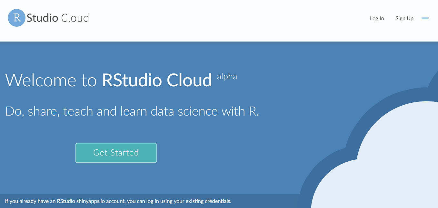The height and width of the screenshot is (208, 438).
Task: Open the hamburger menu icon
Action: 425,19
